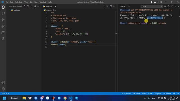This screenshot has height=101, width=180.
Task: Open main.py in the Explorer tree
Action: coord(17,10)
